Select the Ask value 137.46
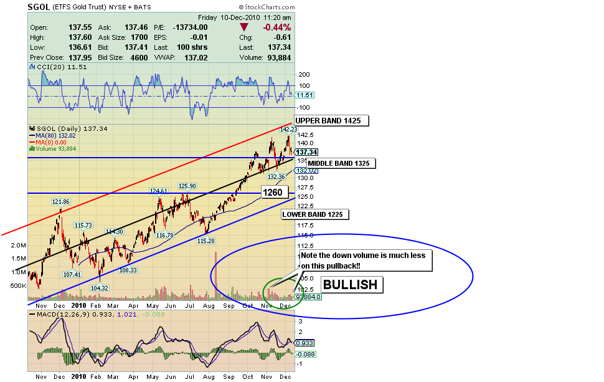This screenshot has height=382, width=604. click(x=136, y=27)
